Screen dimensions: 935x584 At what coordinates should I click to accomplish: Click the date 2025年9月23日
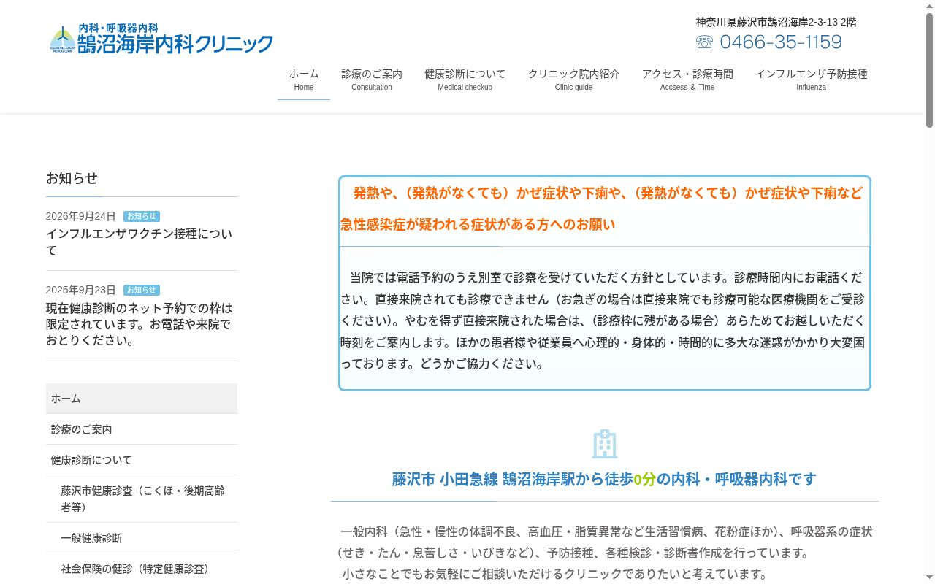[81, 290]
